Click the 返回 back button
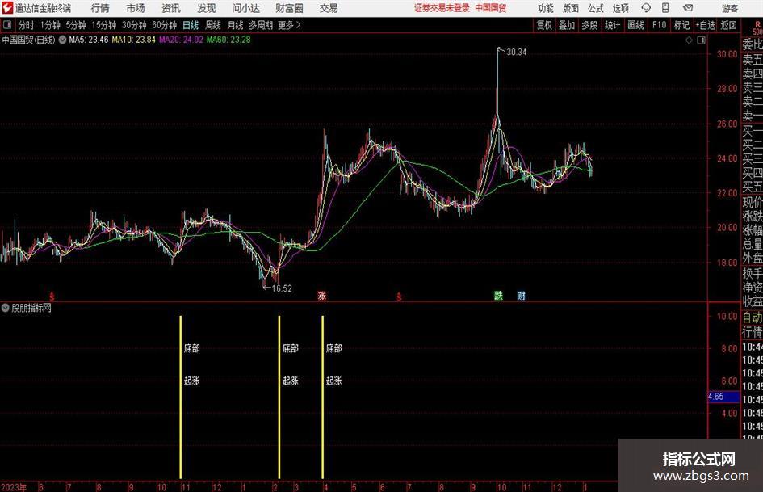 point(728,25)
